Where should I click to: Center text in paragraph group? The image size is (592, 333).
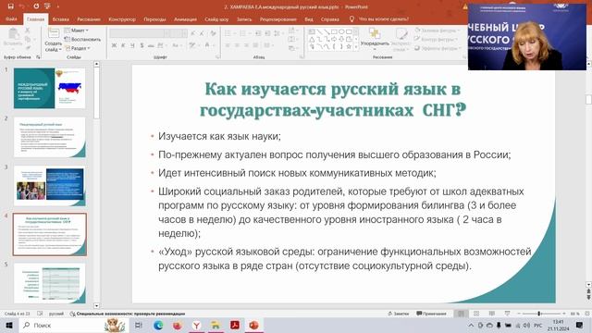[x=237, y=45]
